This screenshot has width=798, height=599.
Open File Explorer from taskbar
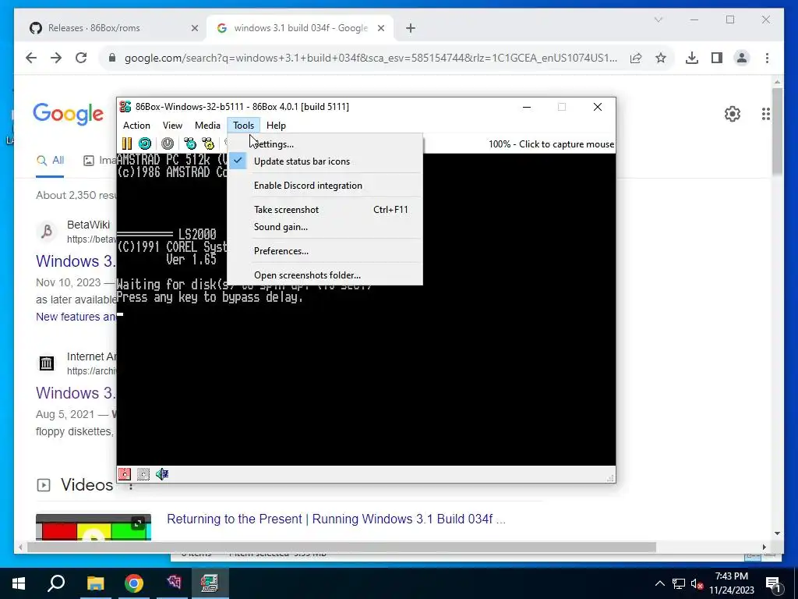point(95,583)
